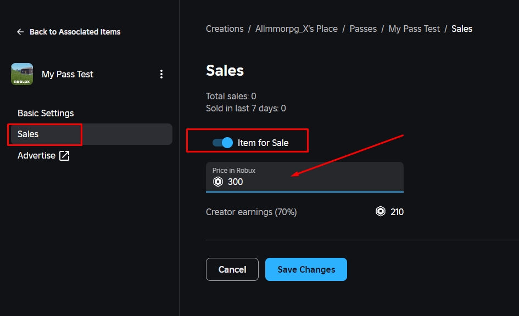Open Basic Settings in the sidebar
The height and width of the screenshot is (316, 519).
pyautogui.click(x=46, y=113)
